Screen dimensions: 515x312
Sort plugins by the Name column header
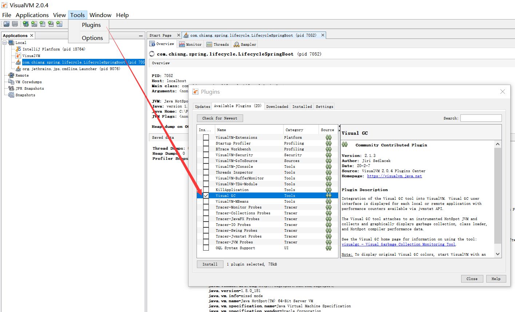tap(249, 130)
